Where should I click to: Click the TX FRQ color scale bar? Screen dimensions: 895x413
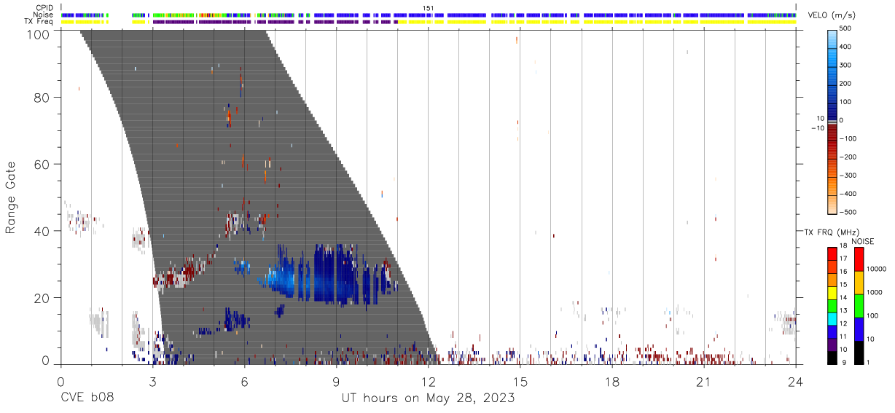[x=832, y=306]
